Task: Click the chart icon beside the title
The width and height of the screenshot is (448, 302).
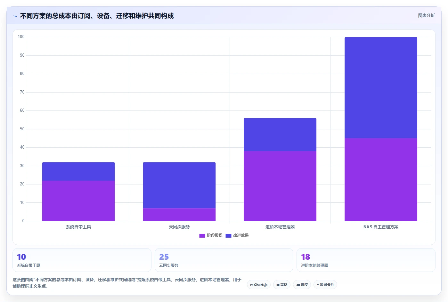Action: tap(15, 16)
